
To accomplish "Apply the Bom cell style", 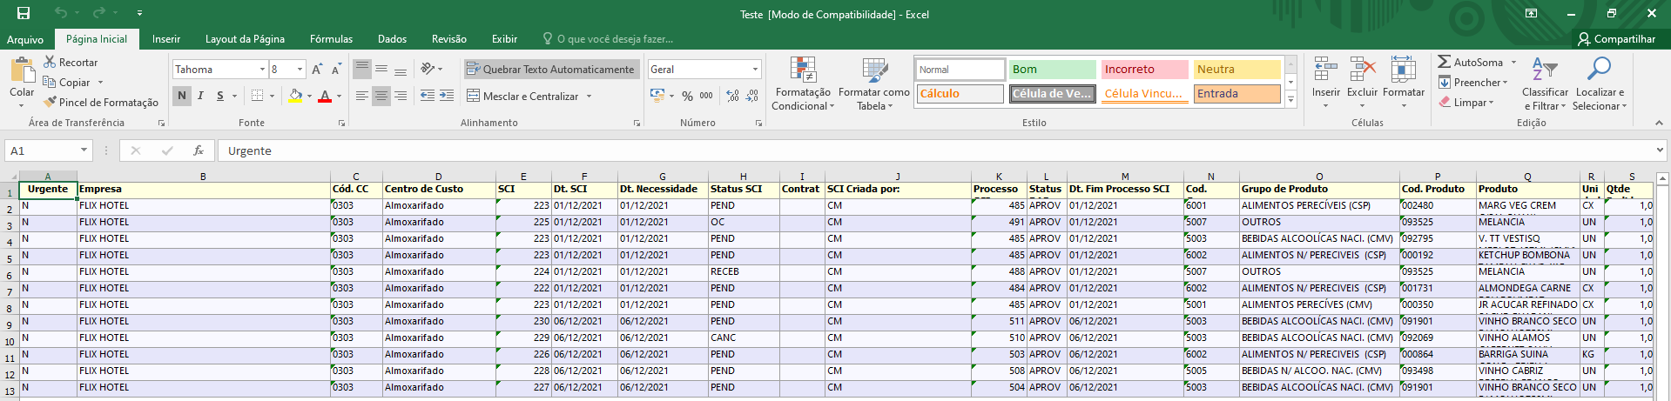I will pyautogui.click(x=1052, y=69).
